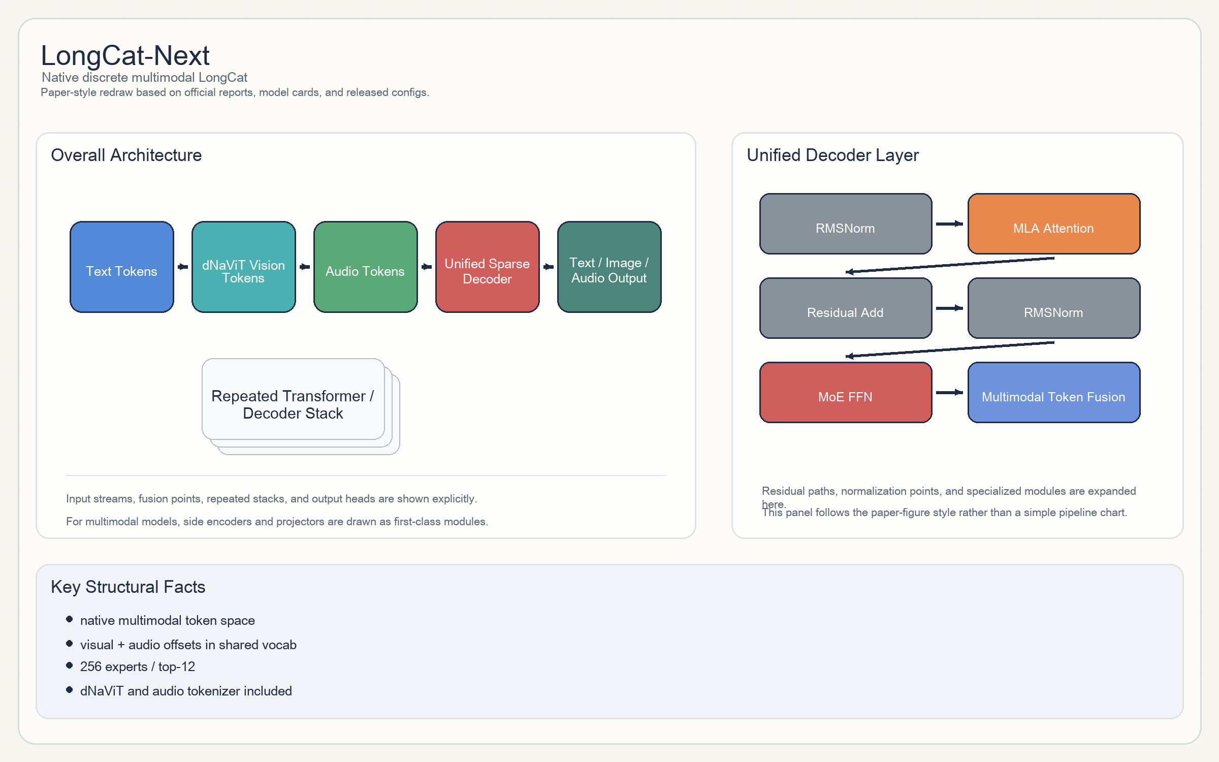
Task: Click the Text / Image / Audio Output block
Action: pyautogui.click(x=609, y=267)
